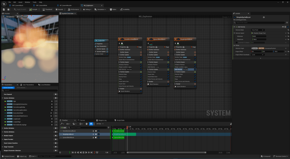Image resolution: width=290 pixels, height=159 pixels.
Task: Click the gear icon beside SimpleSpriteBurst
Action: click(264, 17)
